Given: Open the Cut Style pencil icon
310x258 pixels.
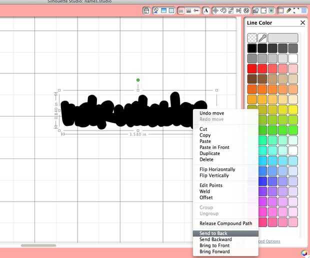Looking at the screenshot, I should point(288,10).
